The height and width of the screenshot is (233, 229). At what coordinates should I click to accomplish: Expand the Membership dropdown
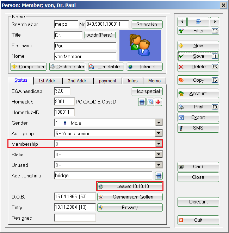159,144
